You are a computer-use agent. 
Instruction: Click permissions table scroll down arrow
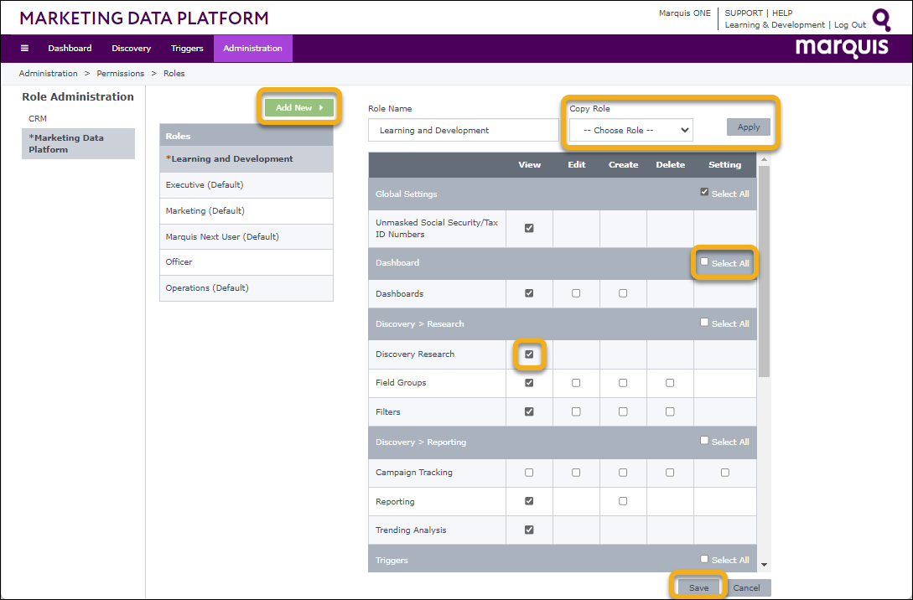coord(764,565)
